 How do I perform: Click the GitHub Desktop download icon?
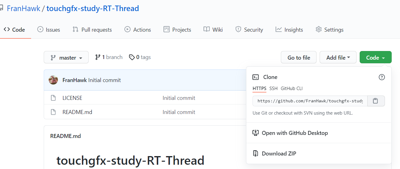pos(256,133)
